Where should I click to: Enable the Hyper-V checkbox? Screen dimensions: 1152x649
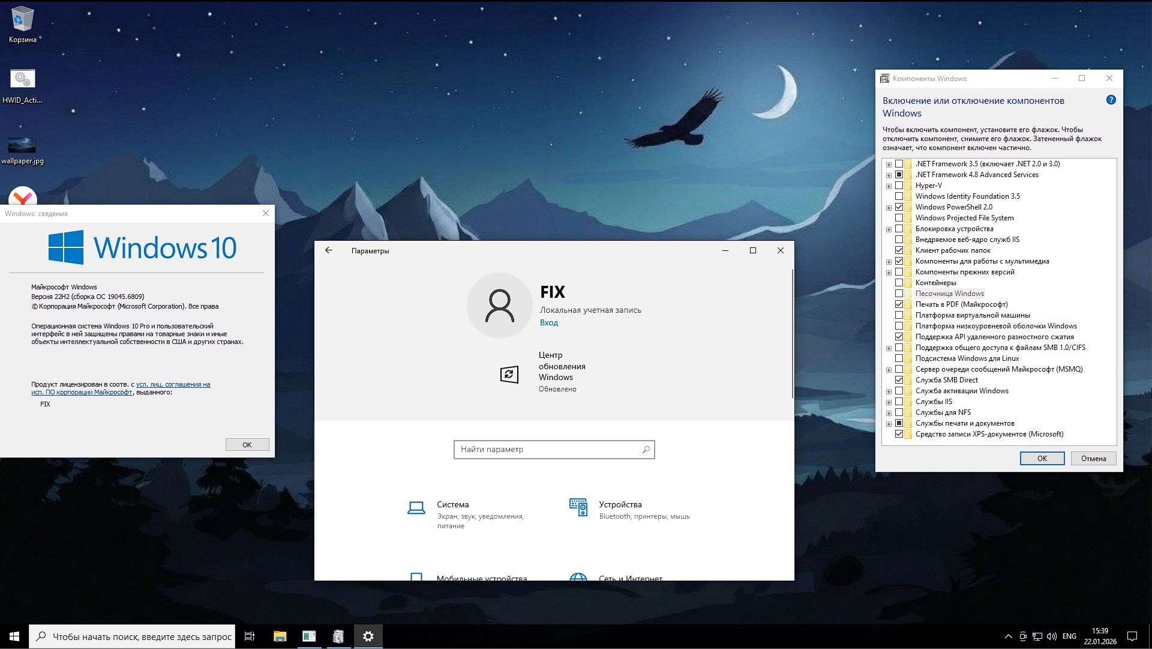(x=899, y=186)
